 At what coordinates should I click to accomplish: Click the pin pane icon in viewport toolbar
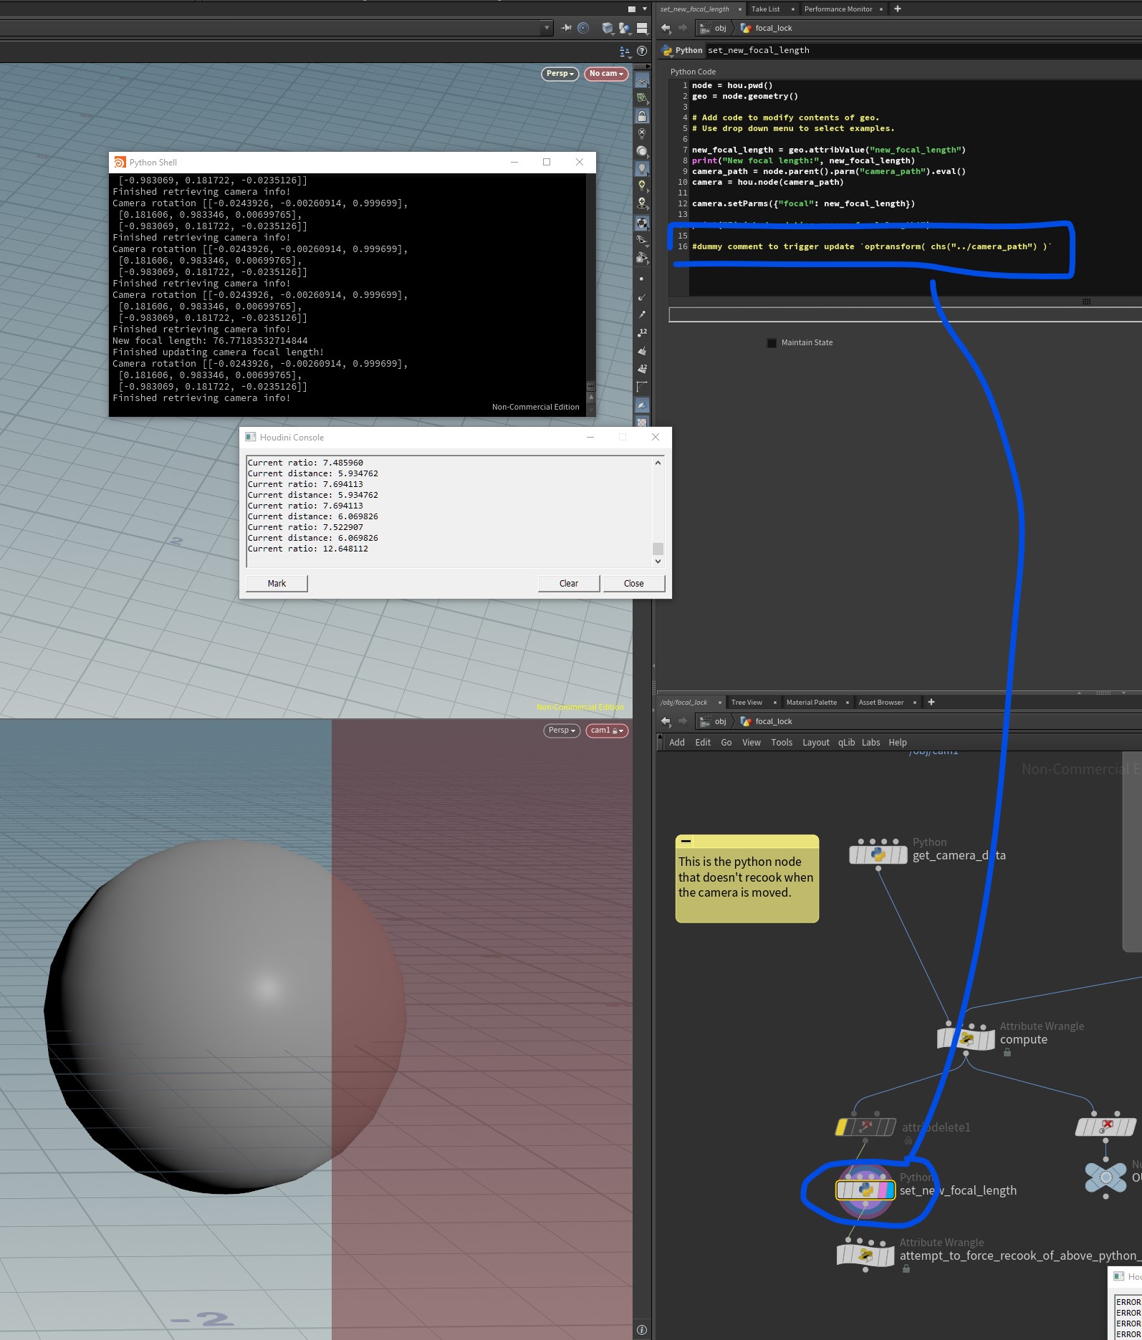(x=567, y=28)
